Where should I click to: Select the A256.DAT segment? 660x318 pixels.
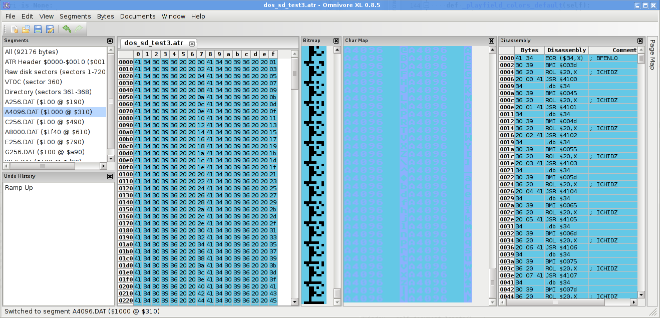point(55,102)
